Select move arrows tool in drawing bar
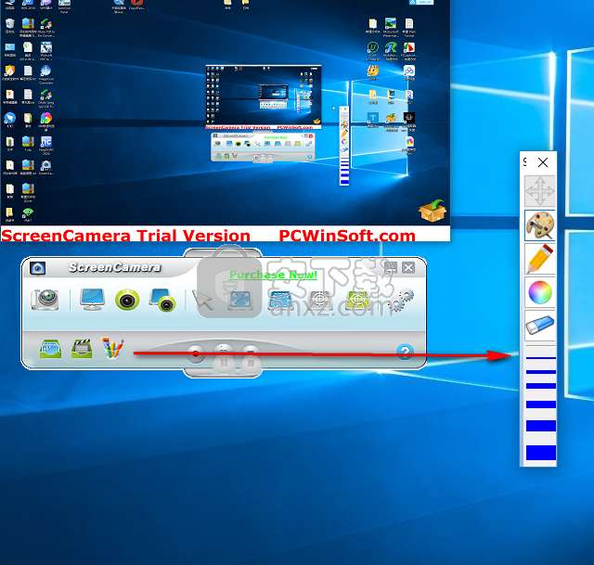This screenshot has width=594, height=565. click(x=540, y=191)
